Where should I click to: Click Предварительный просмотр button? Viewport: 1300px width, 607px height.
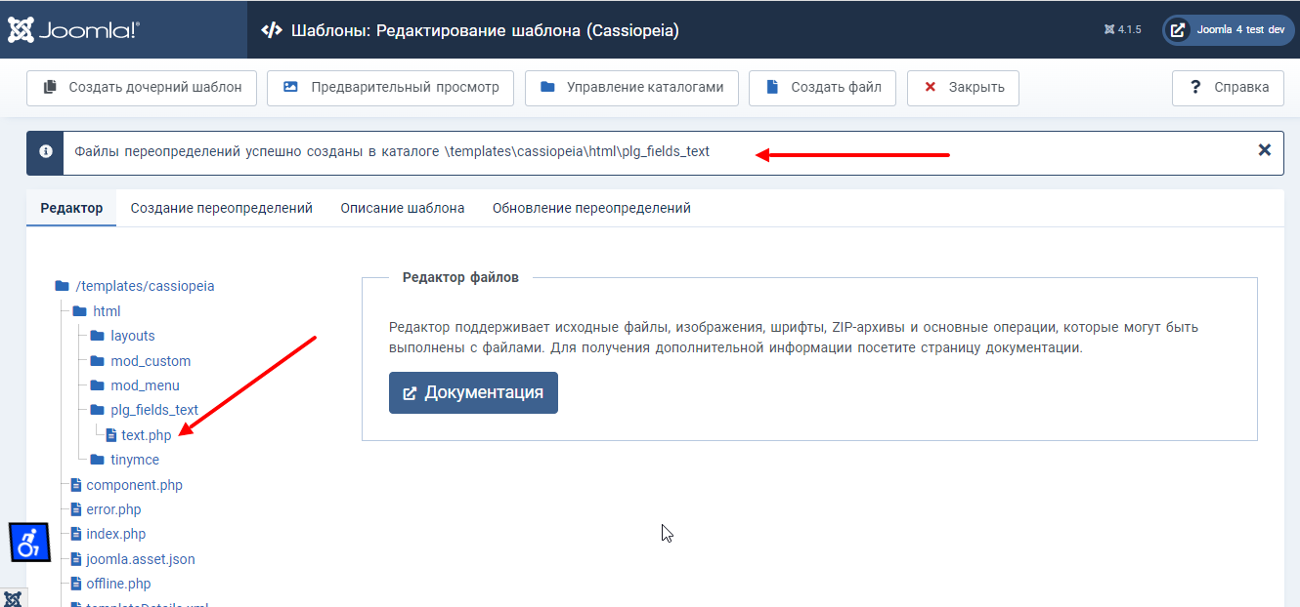coord(391,87)
